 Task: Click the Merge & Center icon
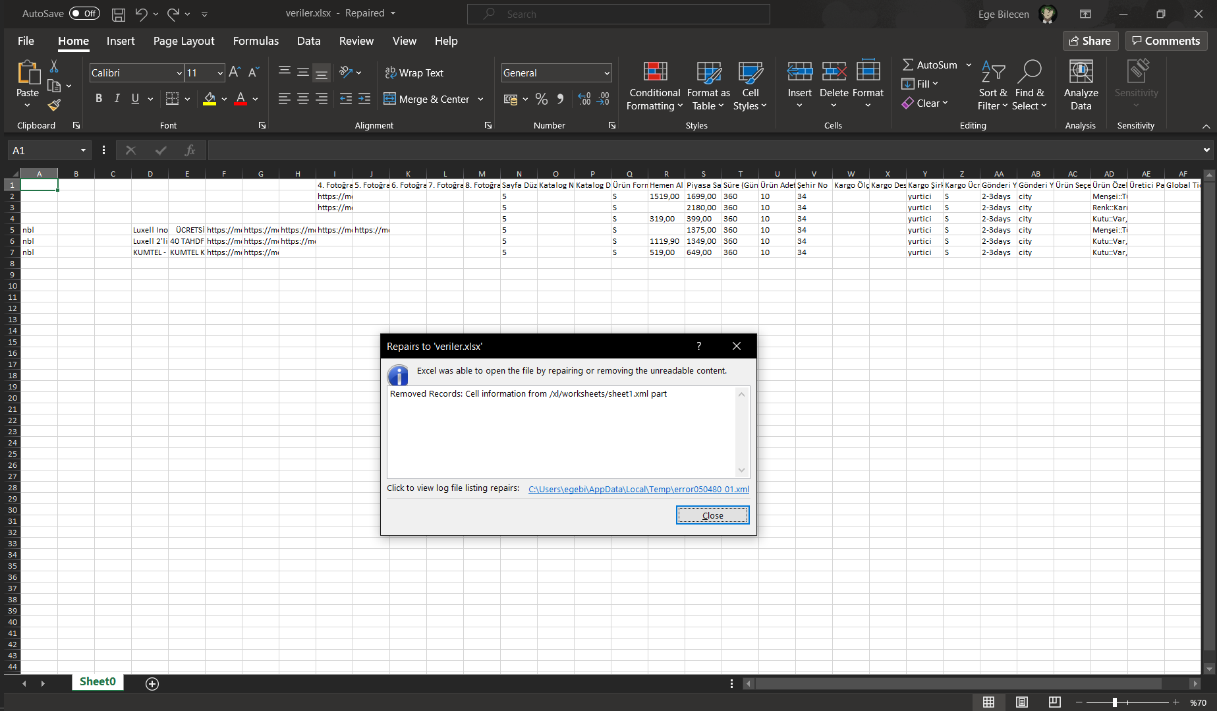pyautogui.click(x=389, y=99)
